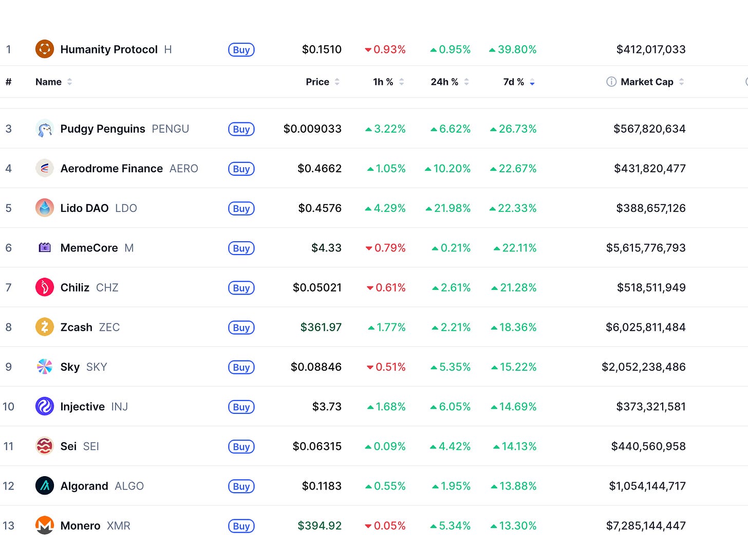Screen dimensions: 748x543
Task: Click the Zcash yellow coin icon
Action: pos(45,327)
